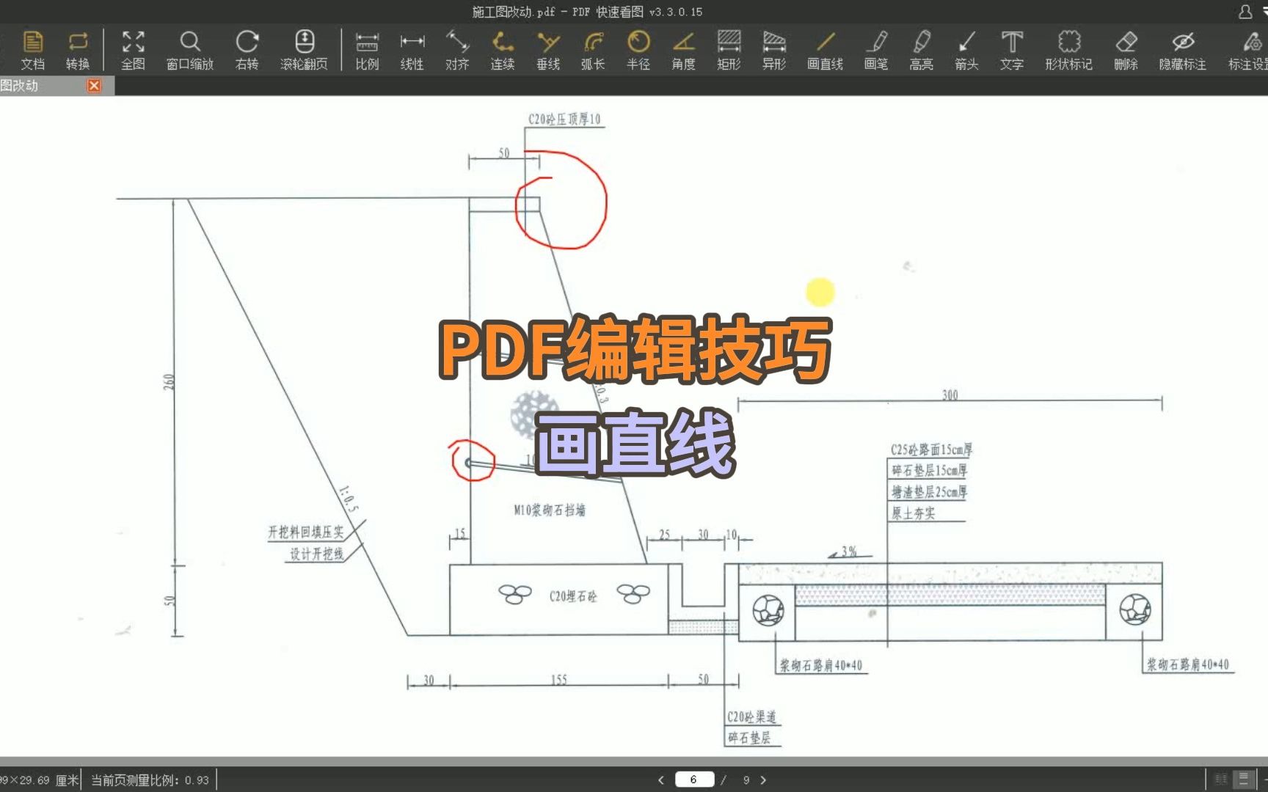Activate the 形状标记 shape marker tool
Viewport: 1268px width, 792px height.
1068,48
